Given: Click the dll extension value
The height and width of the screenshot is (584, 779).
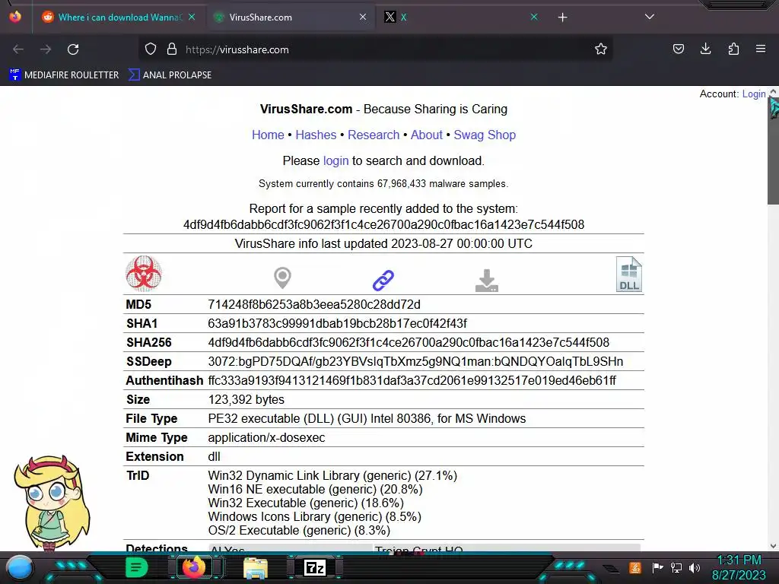Looking at the screenshot, I should coord(214,456).
